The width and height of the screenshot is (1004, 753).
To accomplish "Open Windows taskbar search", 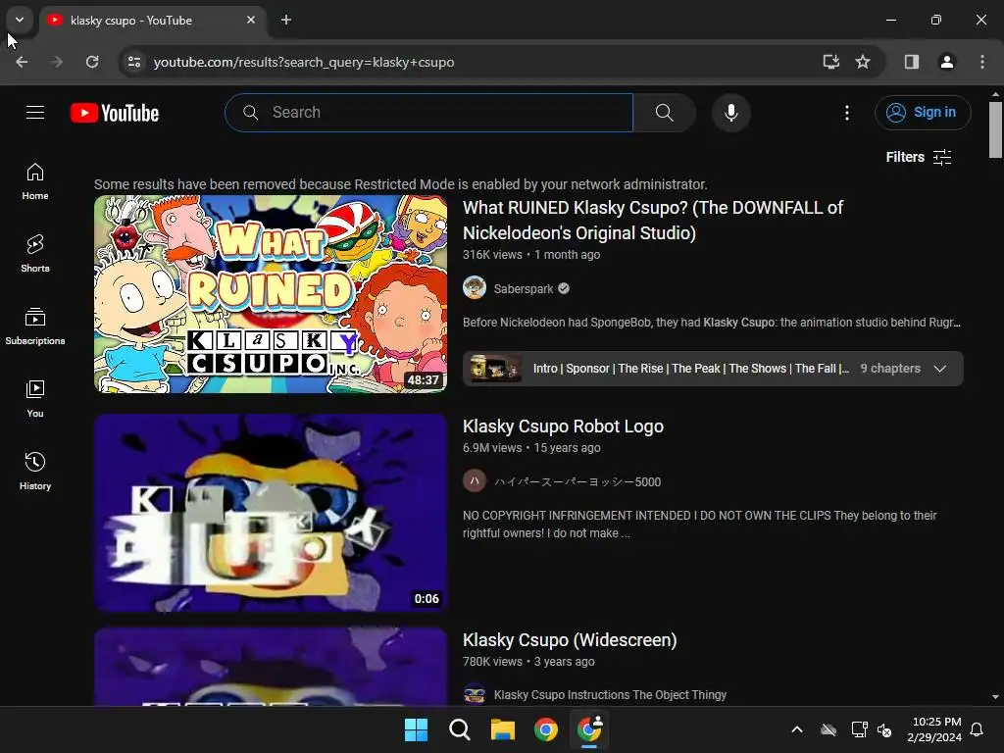I will coord(459,729).
